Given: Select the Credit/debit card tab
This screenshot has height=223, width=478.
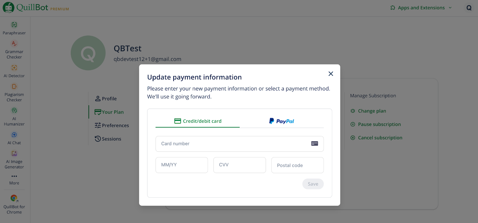Looking at the screenshot, I should point(198,121).
